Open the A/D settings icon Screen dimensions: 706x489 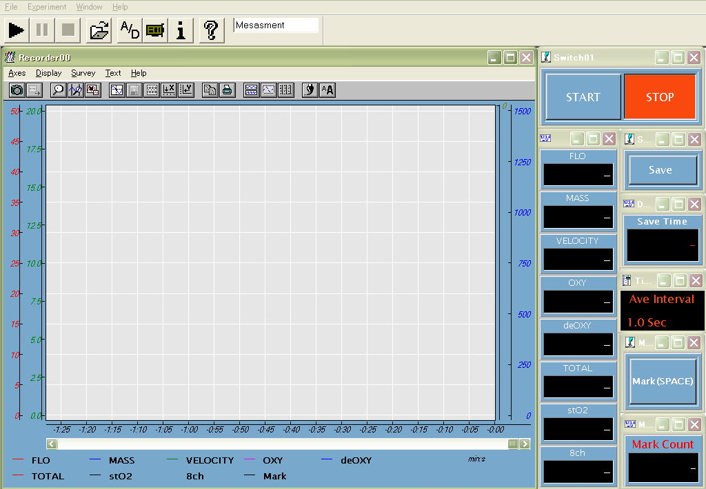[130, 30]
